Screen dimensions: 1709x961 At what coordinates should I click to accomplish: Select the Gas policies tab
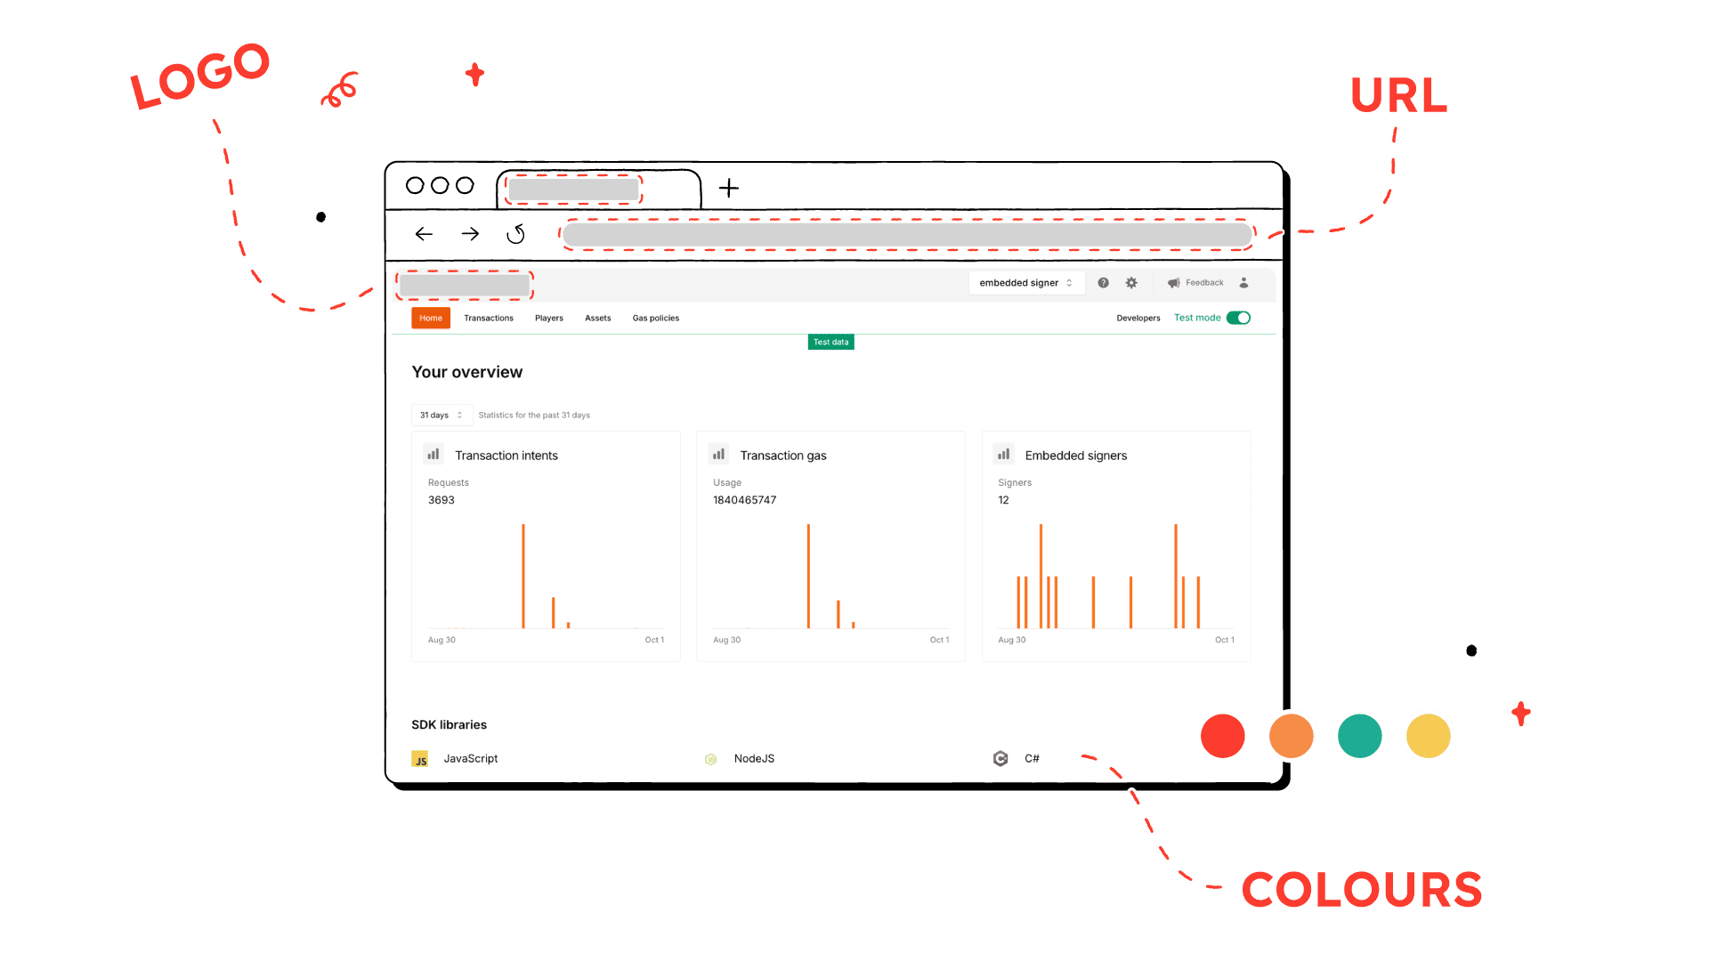(x=655, y=318)
